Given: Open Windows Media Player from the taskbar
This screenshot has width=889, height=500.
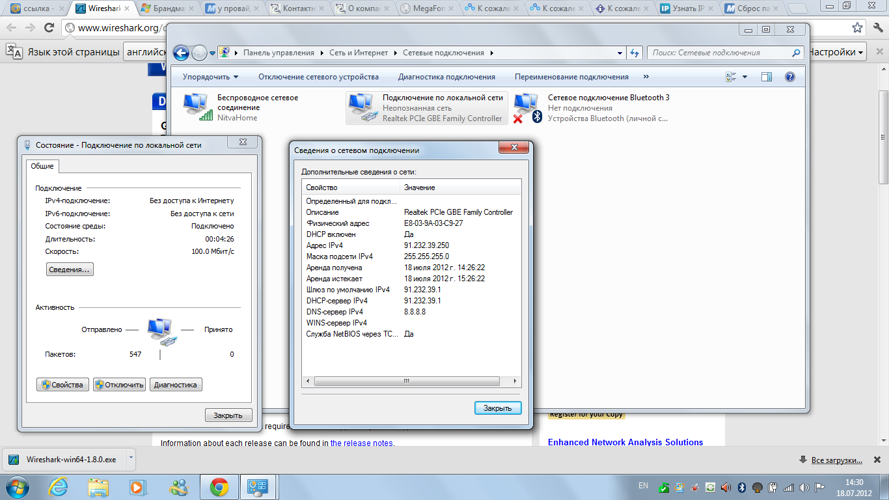Looking at the screenshot, I should click(137, 486).
